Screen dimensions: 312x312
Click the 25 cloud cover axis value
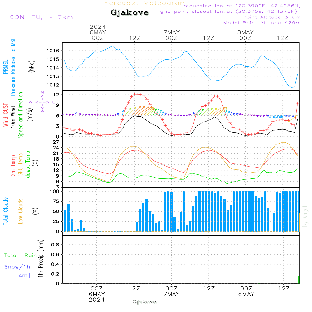point(56,222)
